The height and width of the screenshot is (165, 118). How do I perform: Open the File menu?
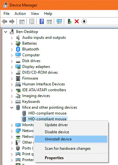6,14
